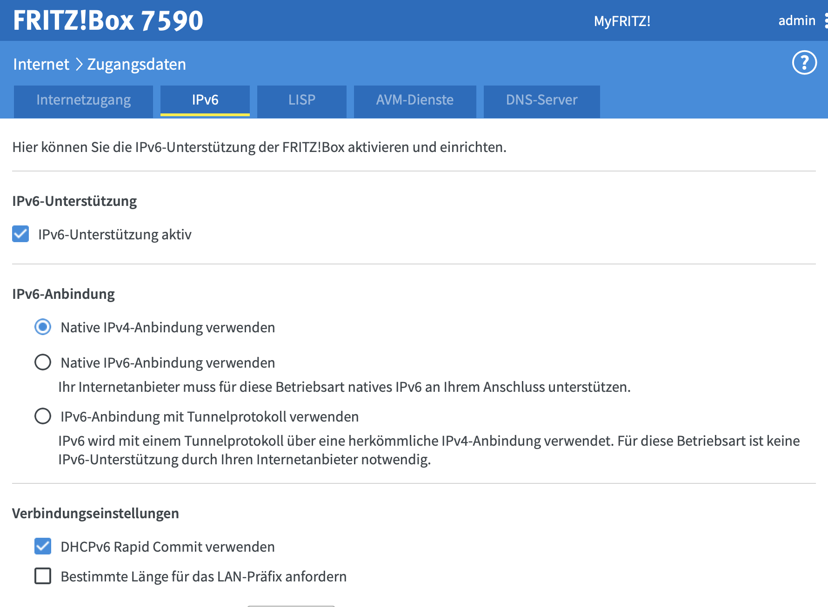Open the three-dot menu beside admin

(x=825, y=21)
